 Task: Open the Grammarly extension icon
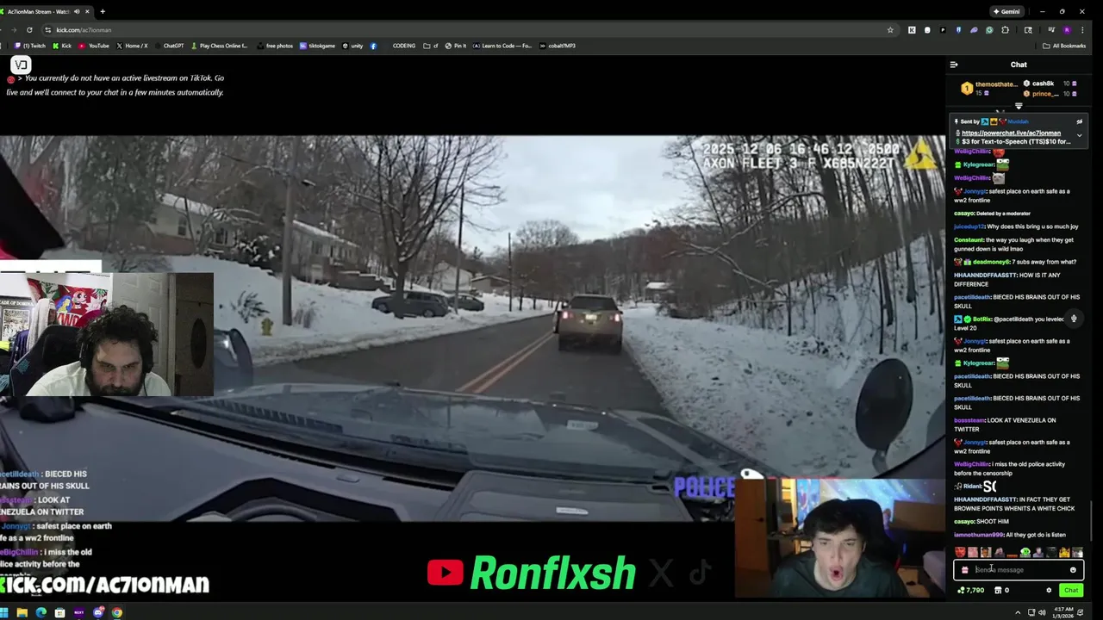989,30
